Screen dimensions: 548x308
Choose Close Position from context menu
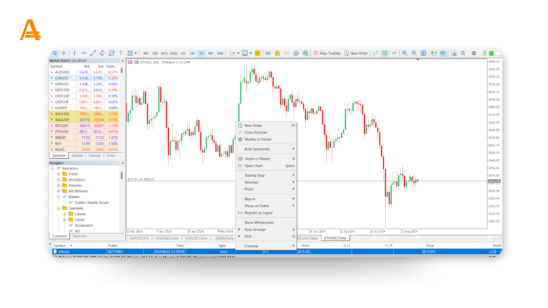[x=255, y=133]
